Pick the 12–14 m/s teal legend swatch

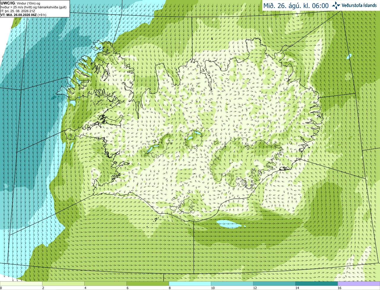pos(274,284)
